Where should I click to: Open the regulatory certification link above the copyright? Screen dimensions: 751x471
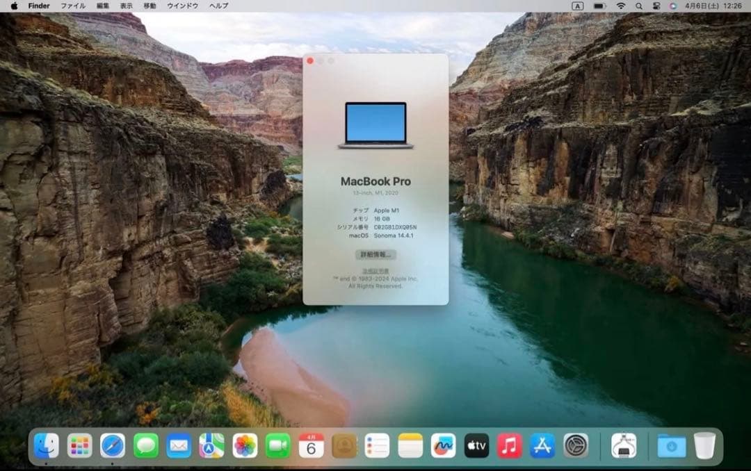(x=375, y=271)
